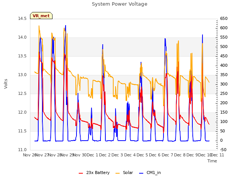Click the red 23x Battery legend swatch
Screen dimensions: 240x180
click(81, 173)
